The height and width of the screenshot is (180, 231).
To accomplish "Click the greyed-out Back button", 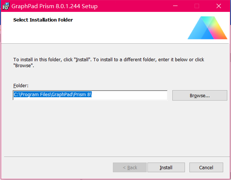I will coord(130,167).
